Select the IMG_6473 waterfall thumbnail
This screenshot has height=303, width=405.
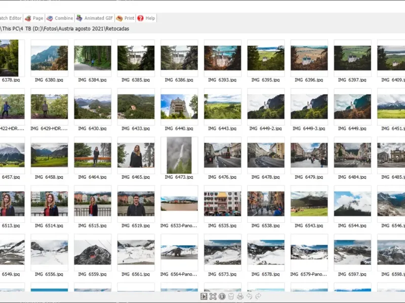click(179, 155)
